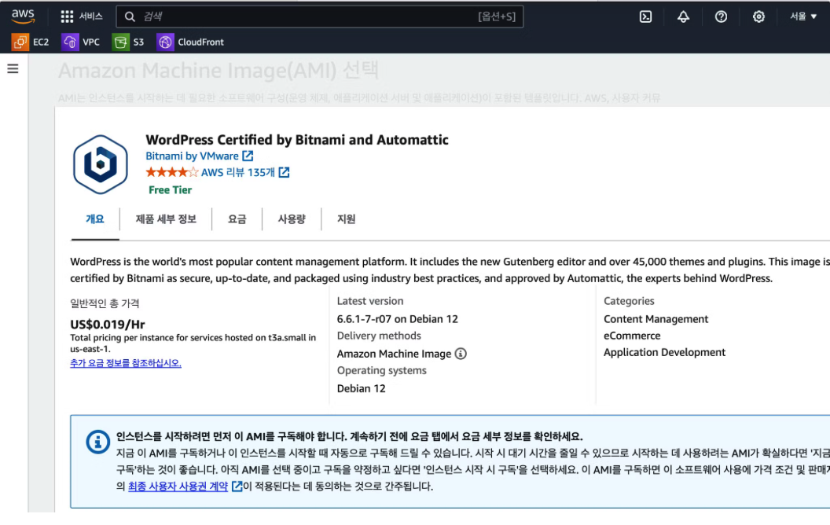Screen dimensions: 830x525
Task: Click the Delivery methods heading
Action: point(379,336)
